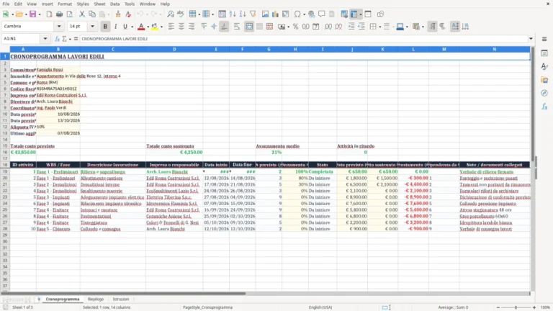Click the Add decimal place icon
553x311 pixels.
(328, 27)
